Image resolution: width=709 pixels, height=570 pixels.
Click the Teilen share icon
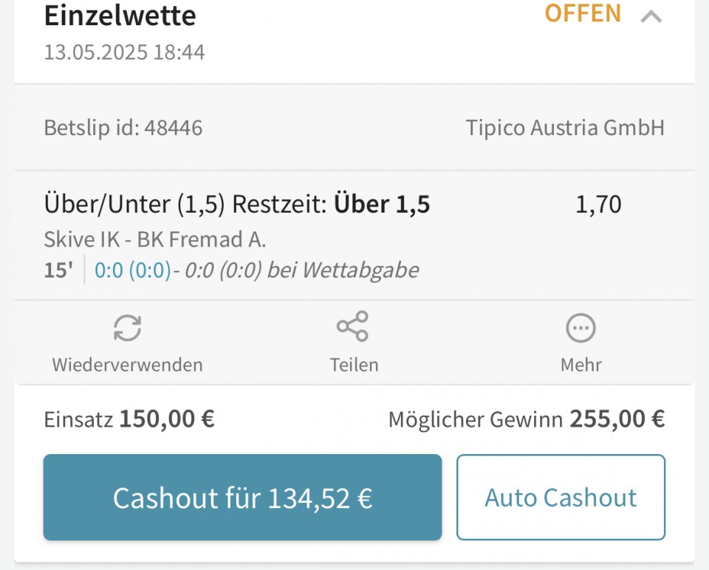coord(353,326)
